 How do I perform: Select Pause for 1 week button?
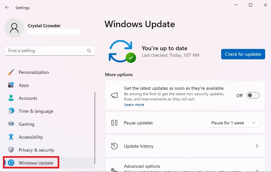(228, 123)
